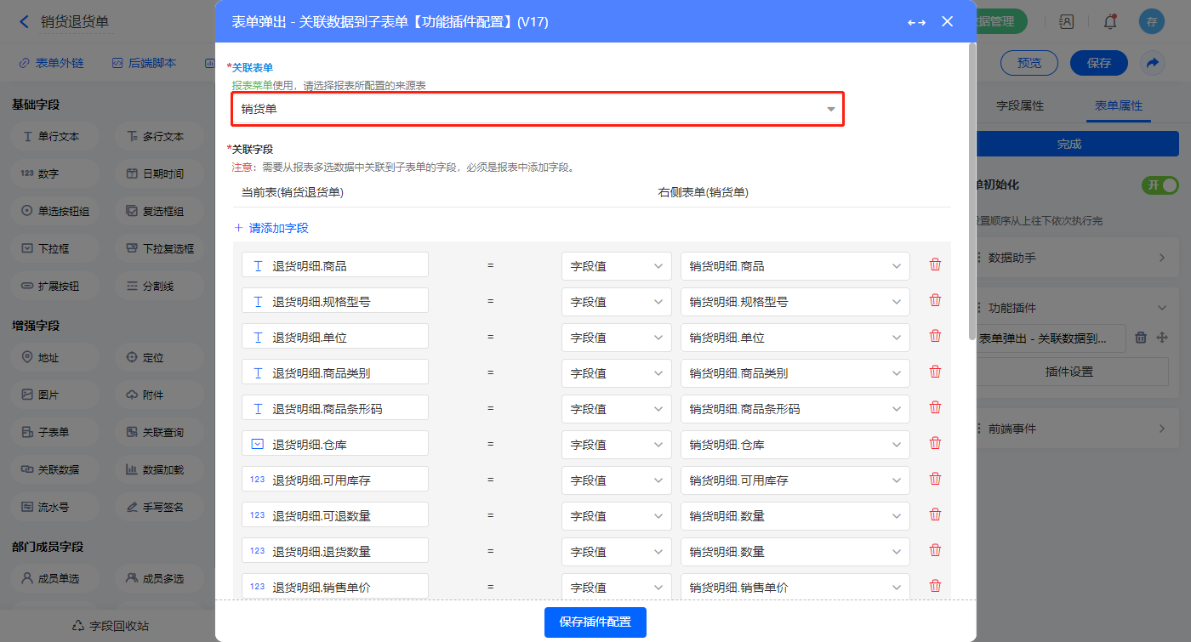Toggle dialog width with the expand arrows icon
Image resolution: width=1191 pixels, height=642 pixels.
(x=916, y=22)
